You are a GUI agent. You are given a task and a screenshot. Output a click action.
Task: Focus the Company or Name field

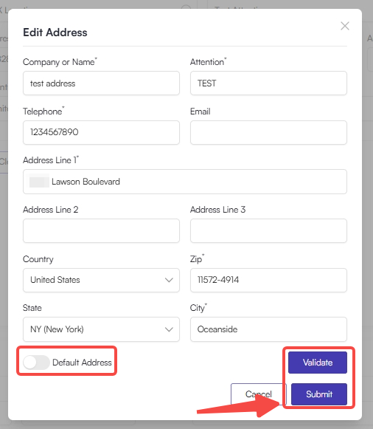pos(101,83)
